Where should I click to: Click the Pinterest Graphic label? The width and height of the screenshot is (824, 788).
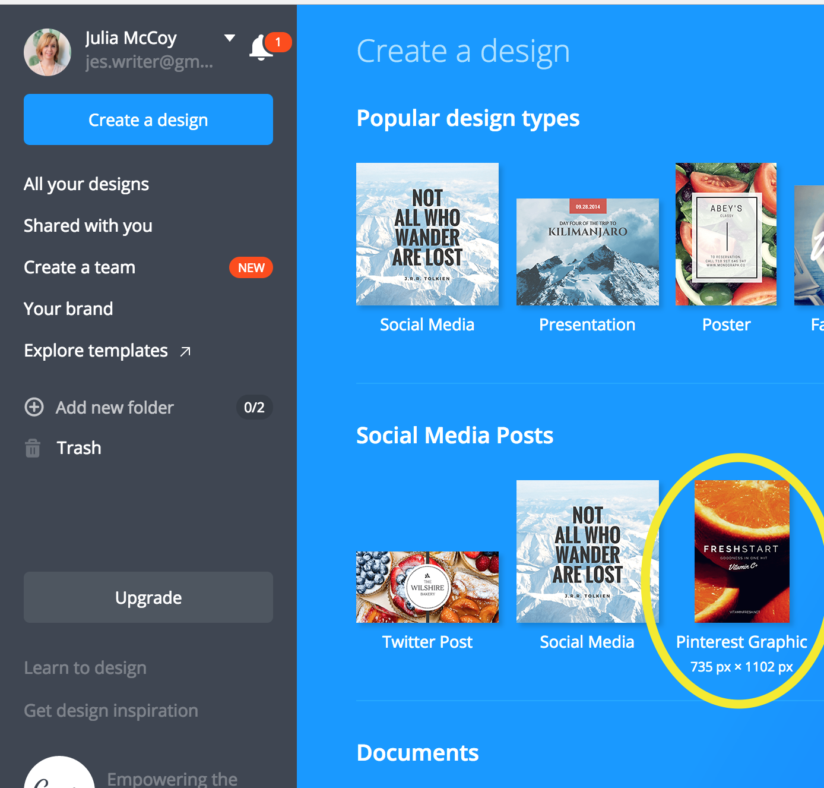click(x=741, y=642)
